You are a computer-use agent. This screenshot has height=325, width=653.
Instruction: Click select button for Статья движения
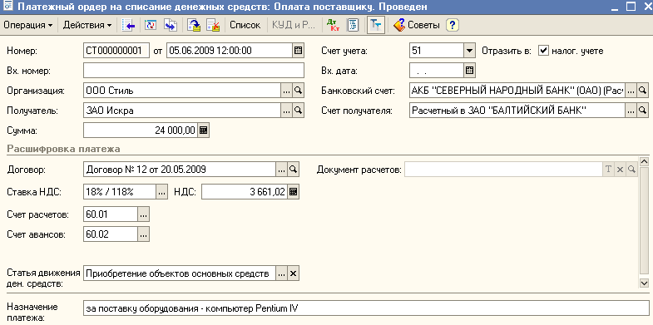(281, 273)
